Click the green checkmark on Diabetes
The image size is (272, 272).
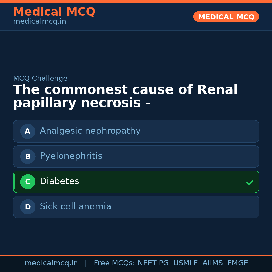tap(250, 182)
